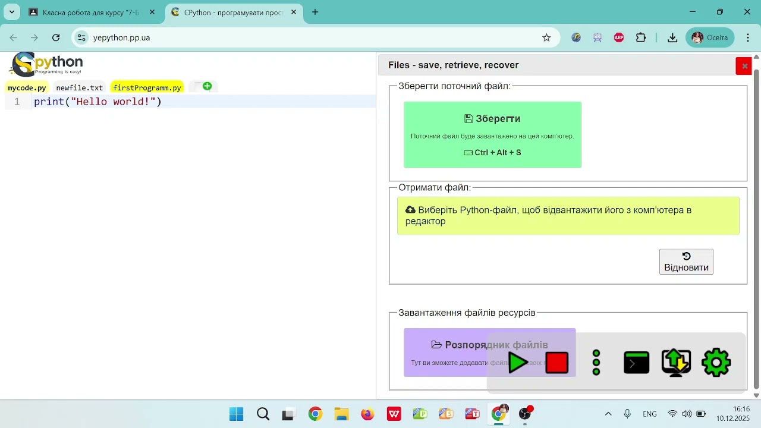Open Chrome downloads icon
The image size is (761, 428).
tap(672, 37)
